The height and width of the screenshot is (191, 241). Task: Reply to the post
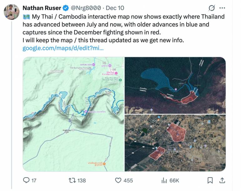point(27,180)
